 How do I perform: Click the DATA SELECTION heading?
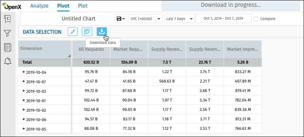(x=42, y=32)
